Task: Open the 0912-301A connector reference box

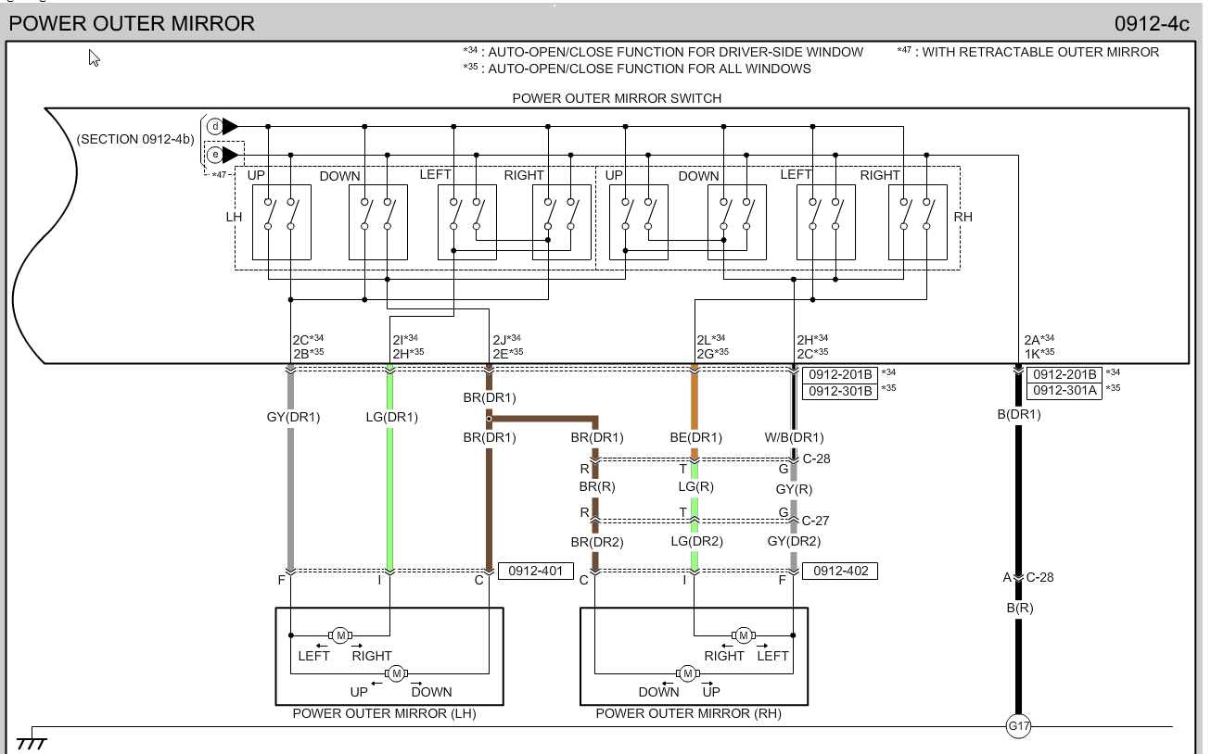Action: tap(1064, 391)
